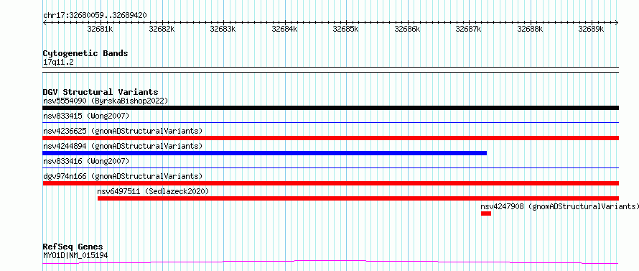This screenshot has width=639, height=271.
Task: Open nsv4244894 gnomAD variant label
Action: tap(123, 146)
